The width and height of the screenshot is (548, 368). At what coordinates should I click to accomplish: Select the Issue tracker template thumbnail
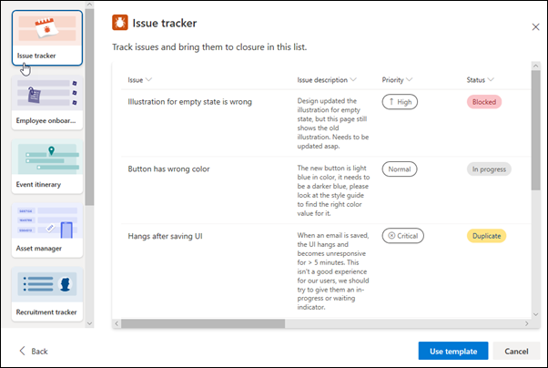click(x=47, y=37)
